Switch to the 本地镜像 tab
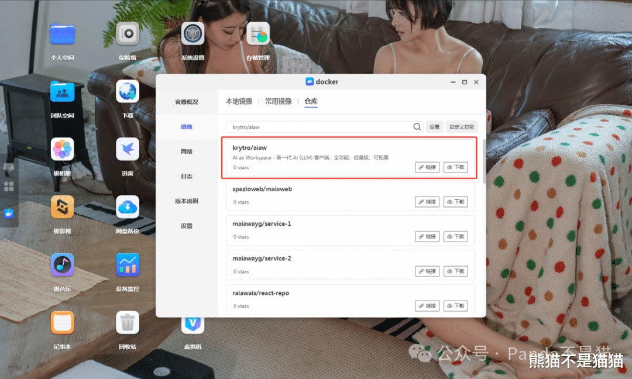The width and height of the screenshot is (632, 379). tap(239, 102)
